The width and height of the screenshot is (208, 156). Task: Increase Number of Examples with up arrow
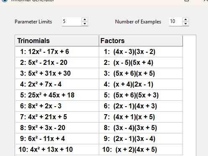(185, 20)
